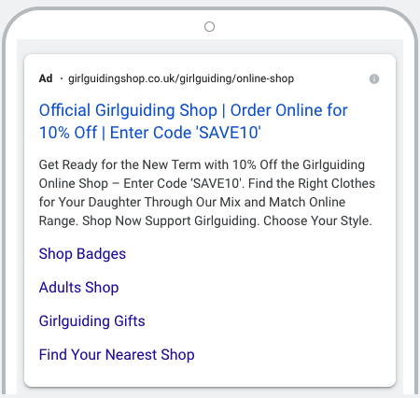Viewport: 420px width, 398px height.
Task: Click 'for Your Daughter Through Our Mix' line
Action: click(140, 202)
